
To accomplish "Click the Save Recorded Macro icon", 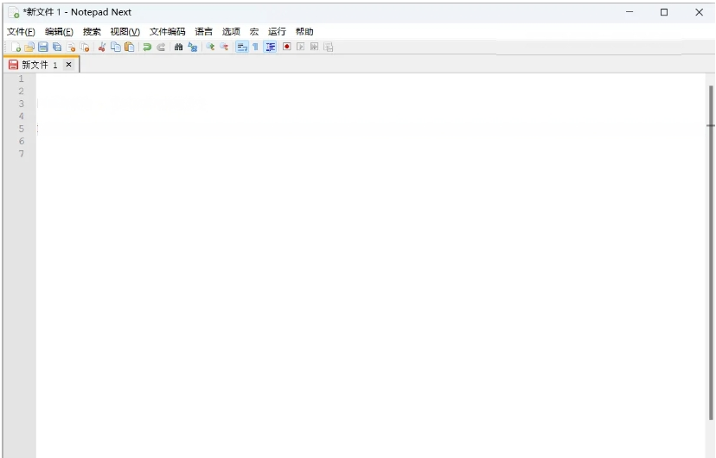I will coord(329,47).
